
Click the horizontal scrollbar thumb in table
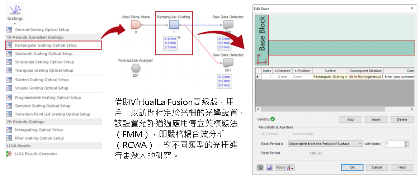coord(323,109)
